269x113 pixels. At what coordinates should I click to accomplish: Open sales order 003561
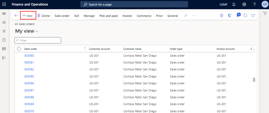click(x=29, y=62)
